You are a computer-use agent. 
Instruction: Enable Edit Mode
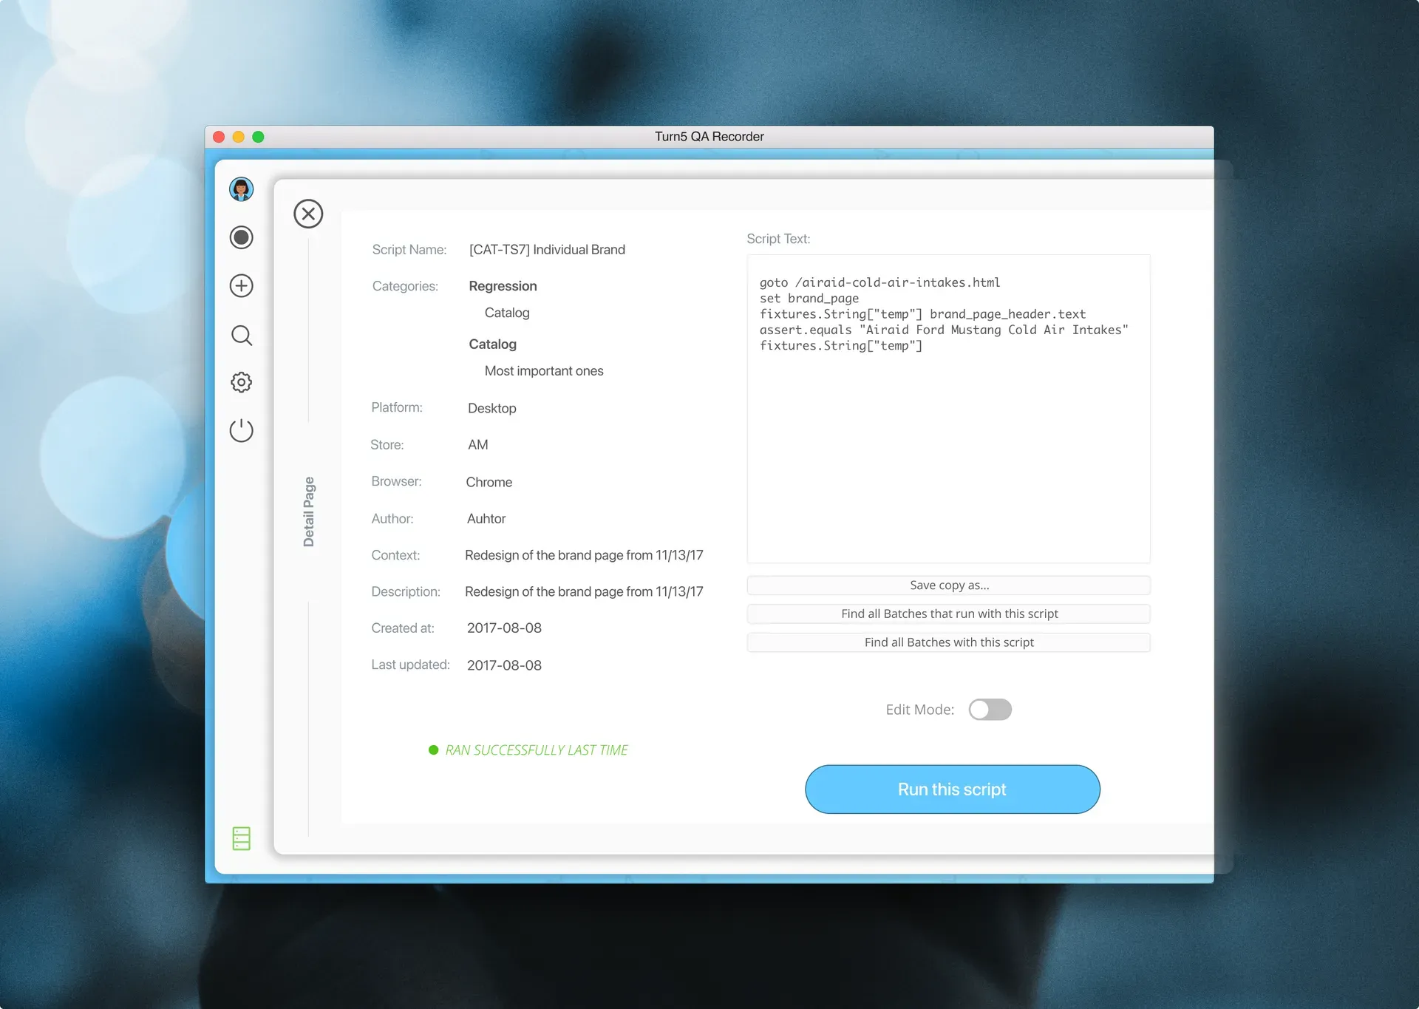(990, 709)
